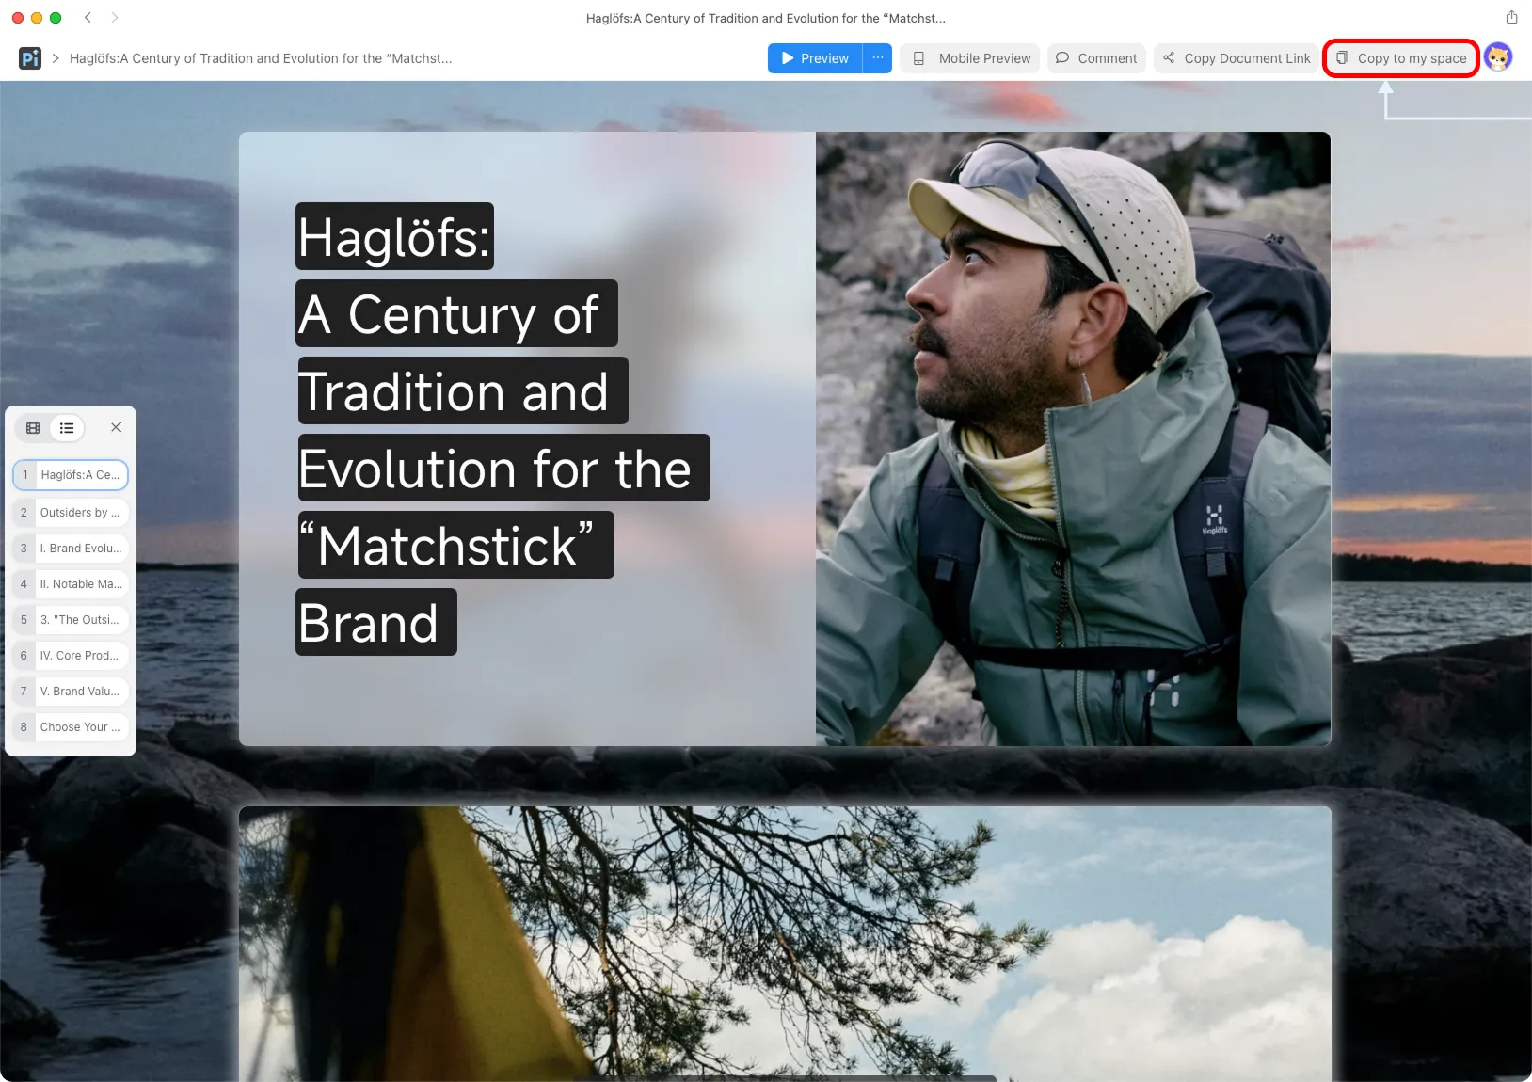Image resolution: width=1532 pixels, height=1082 pixels.
Task: Click the "Brand" title line
Action: click(x=376, y=622)
